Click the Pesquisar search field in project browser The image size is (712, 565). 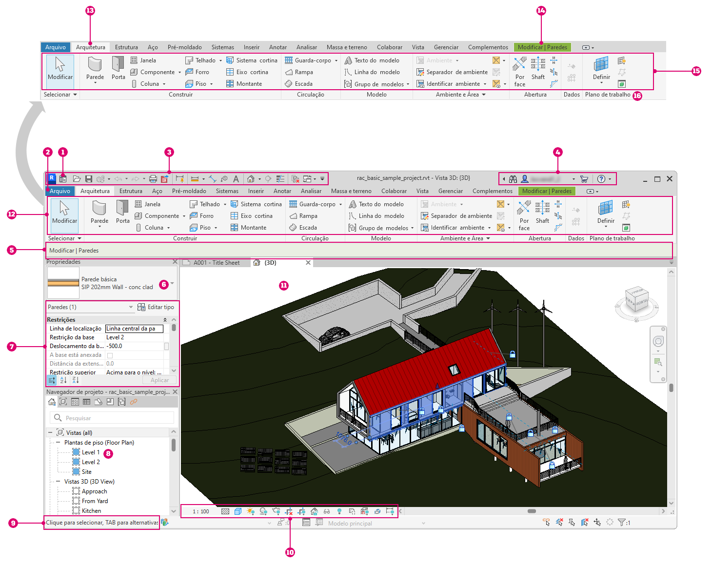[112, 418]
